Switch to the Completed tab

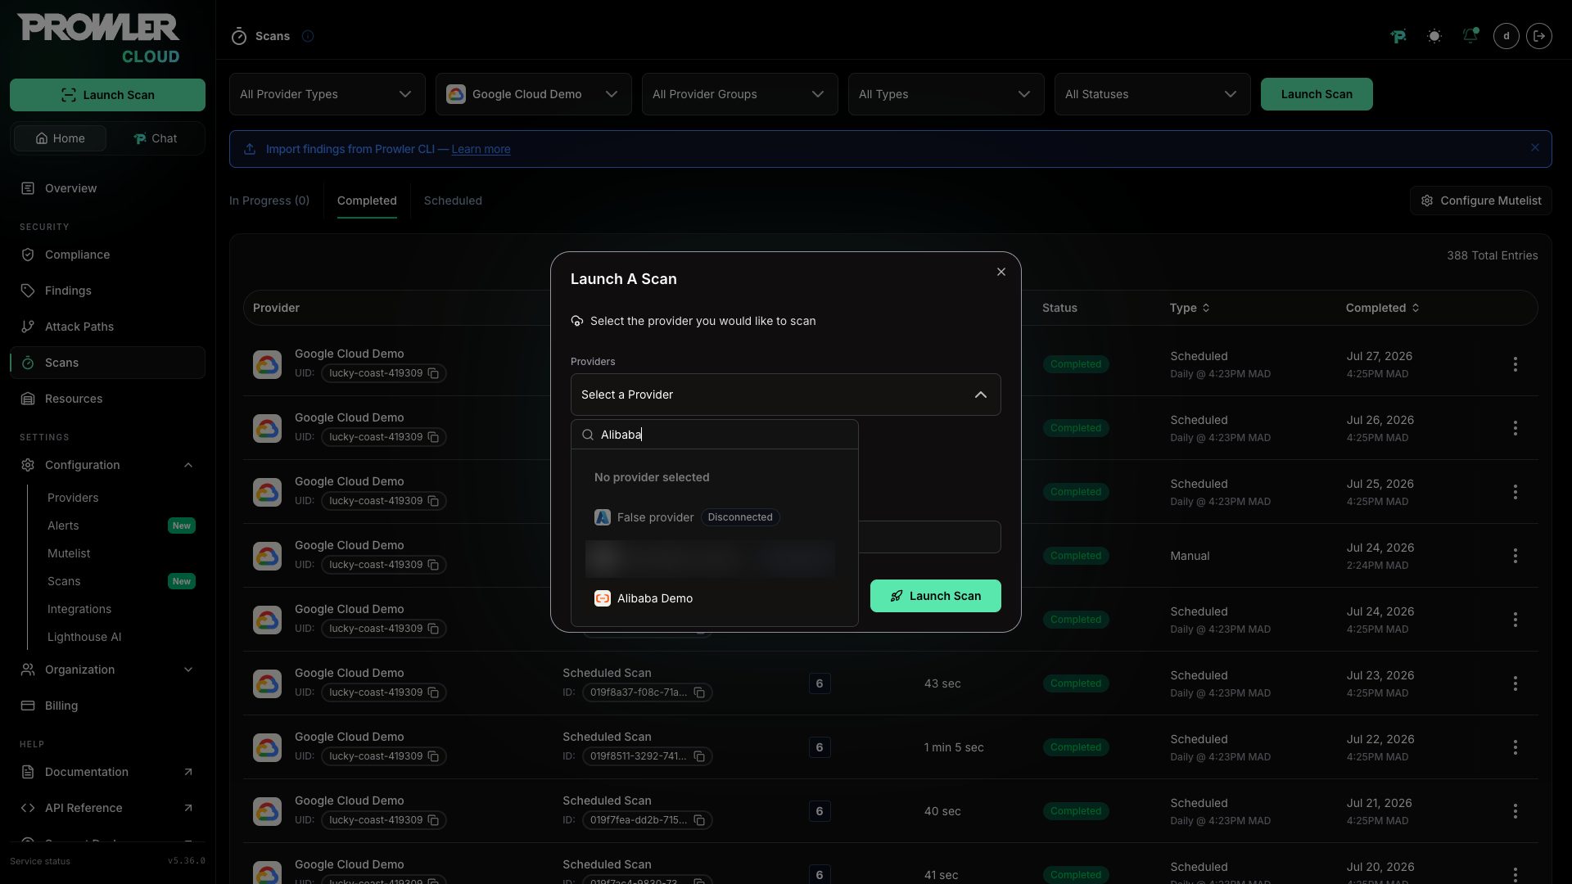[367, 201]
